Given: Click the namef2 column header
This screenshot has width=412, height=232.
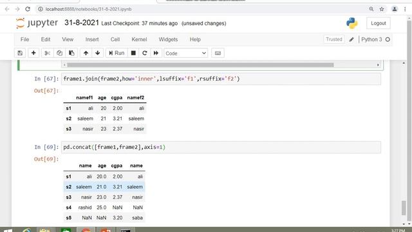Looking at the screenshot, I should 136,97.
